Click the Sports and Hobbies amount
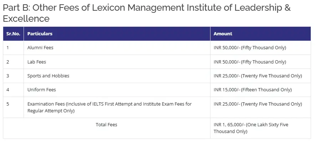320x143 pixels. click(x=258, y=76)
